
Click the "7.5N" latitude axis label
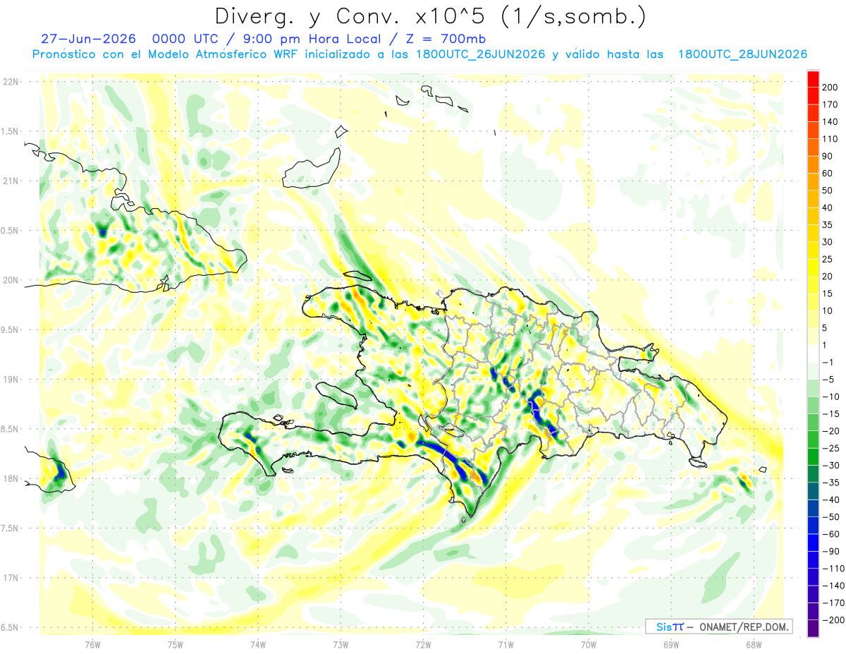10,528
